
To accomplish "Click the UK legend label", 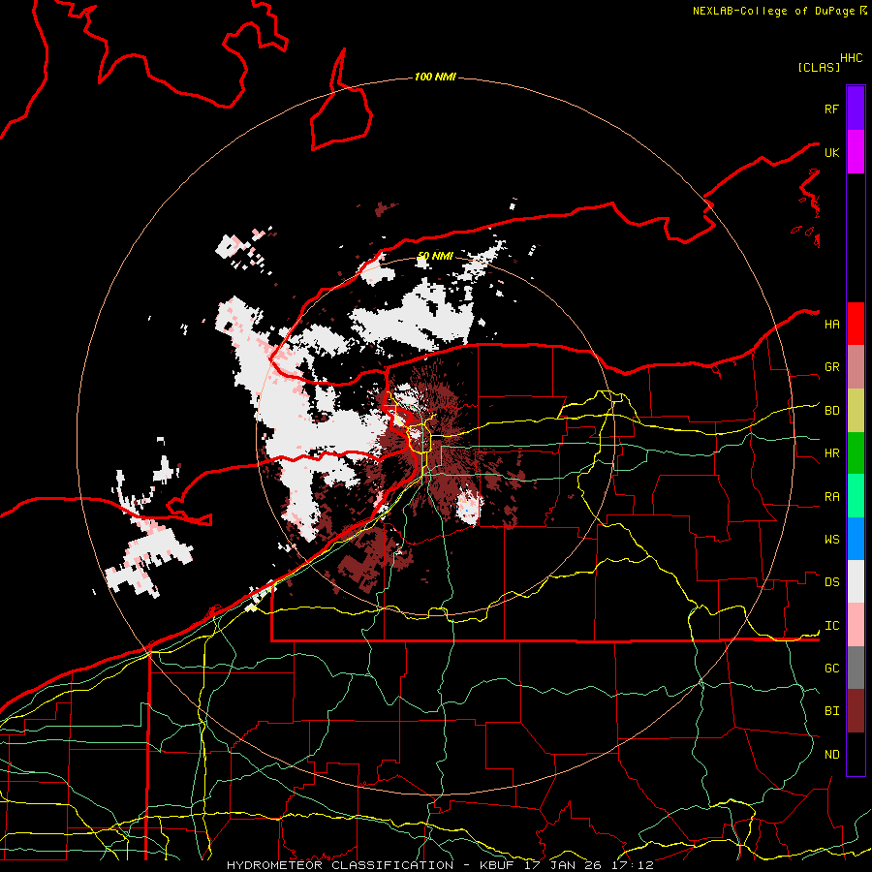I will coord(831,152).
